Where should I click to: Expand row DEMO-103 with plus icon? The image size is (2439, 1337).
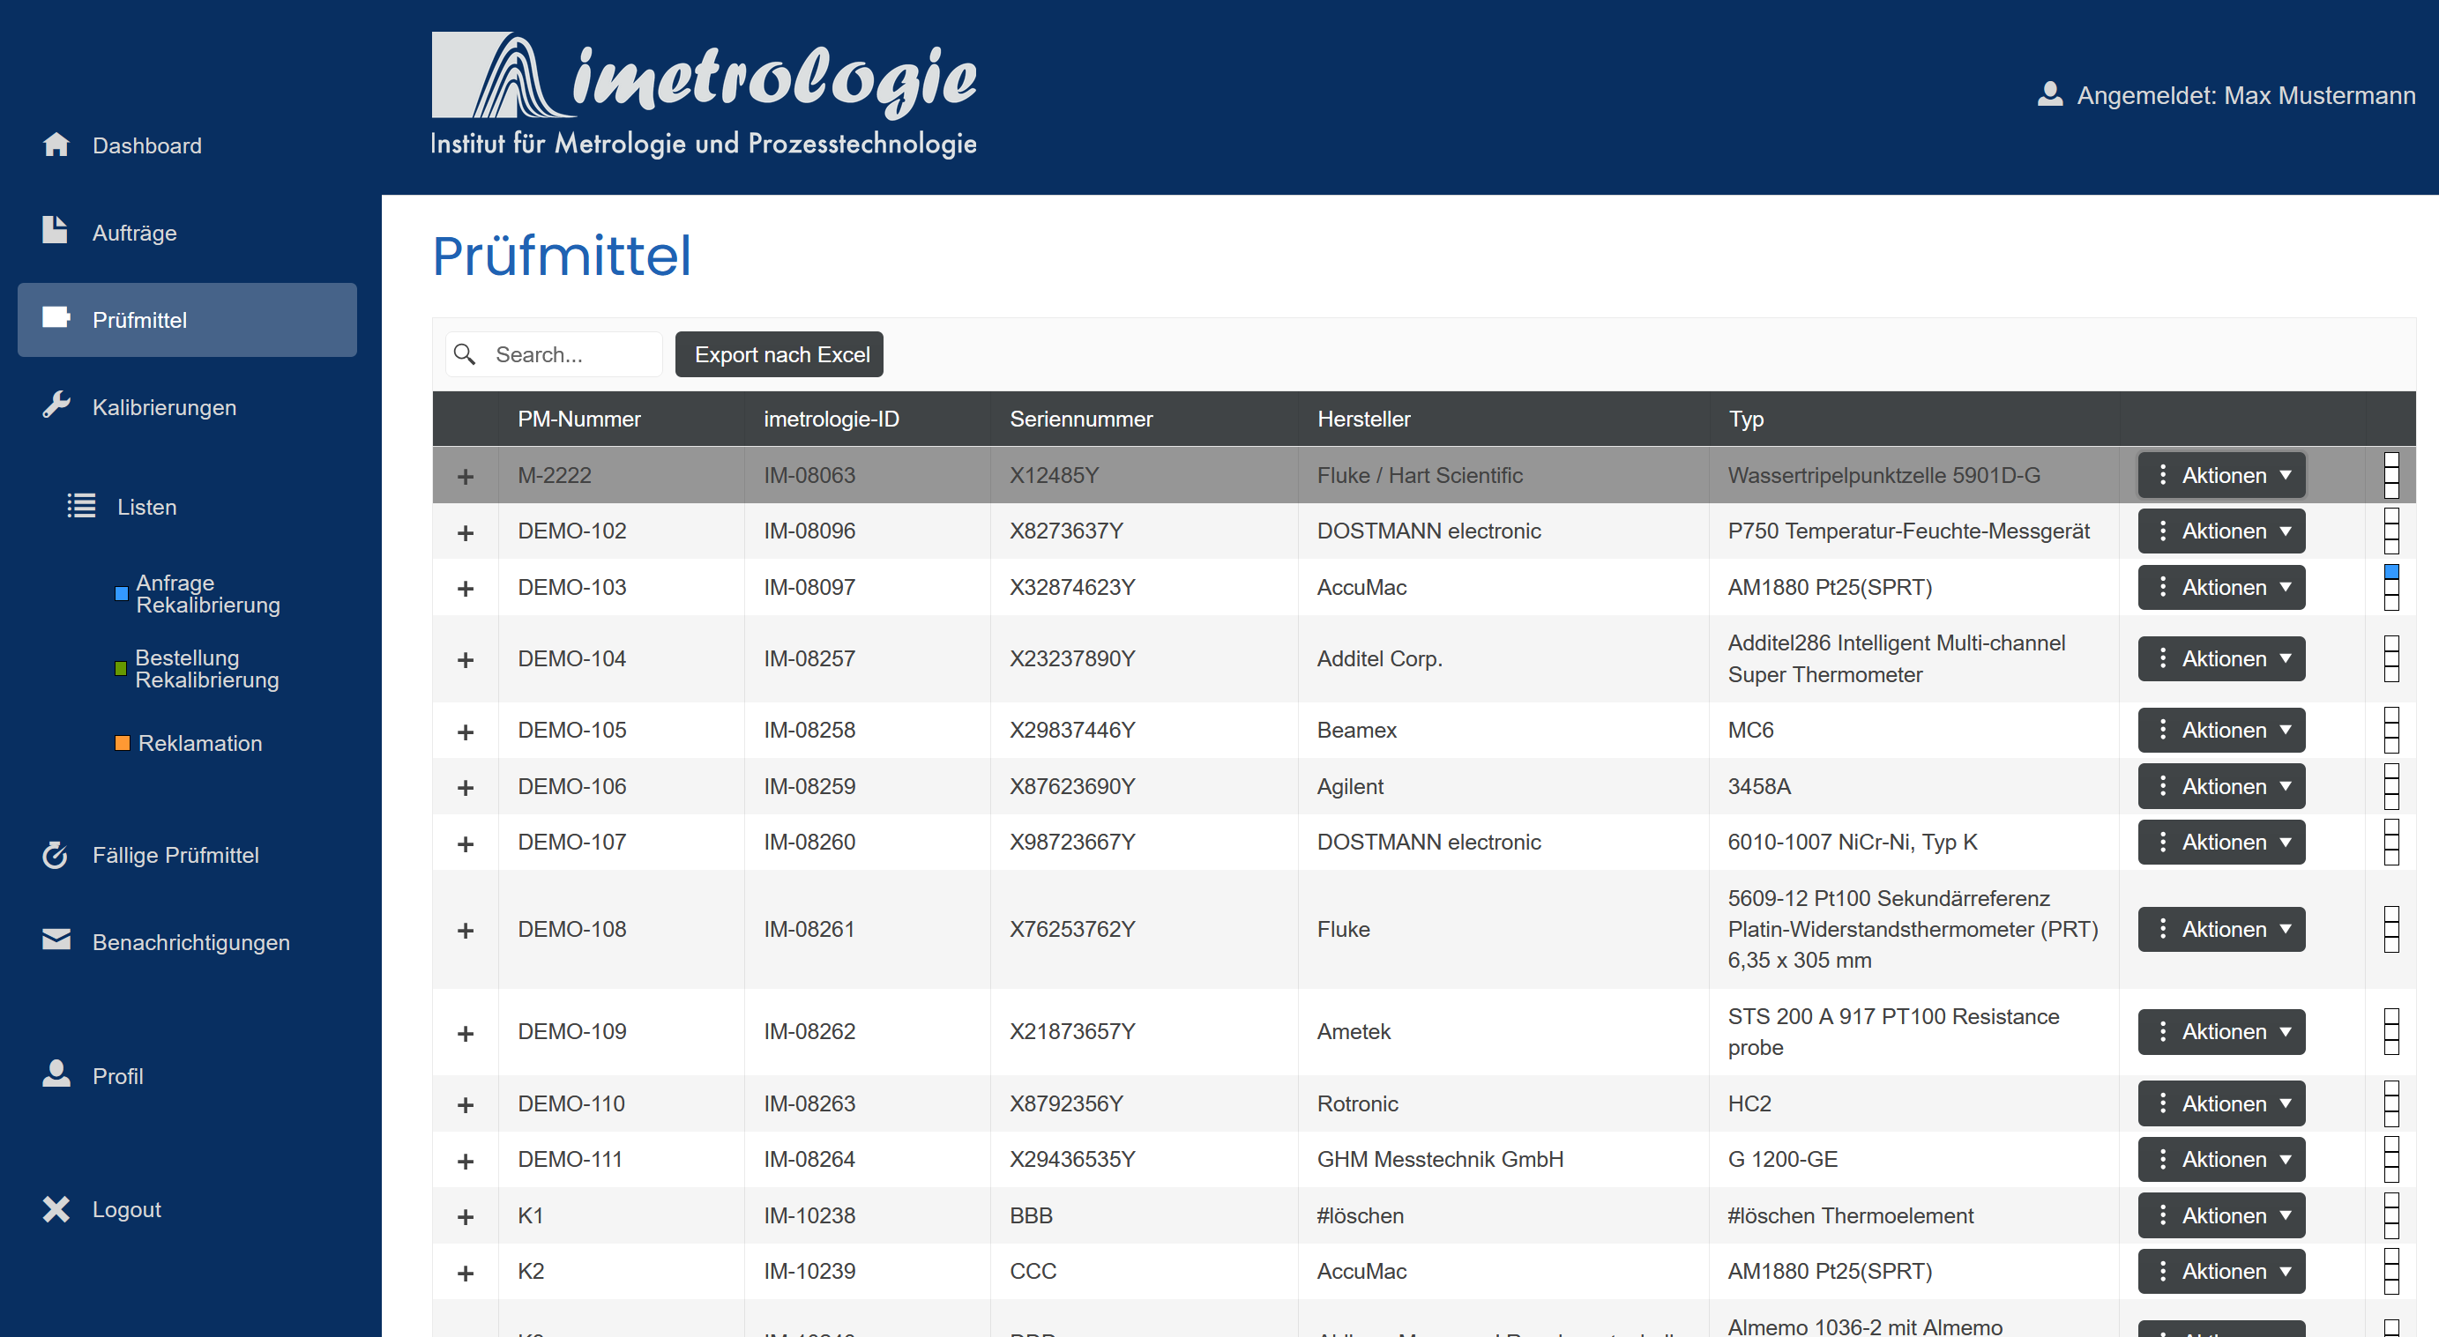pos(465,589)
